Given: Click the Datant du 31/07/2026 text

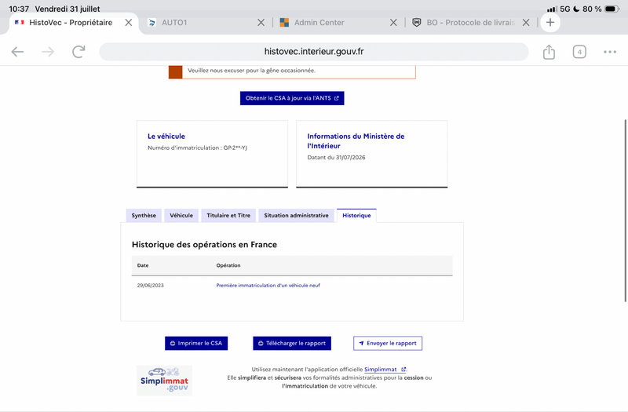Looking at the screenshot, I should point(336,158).
